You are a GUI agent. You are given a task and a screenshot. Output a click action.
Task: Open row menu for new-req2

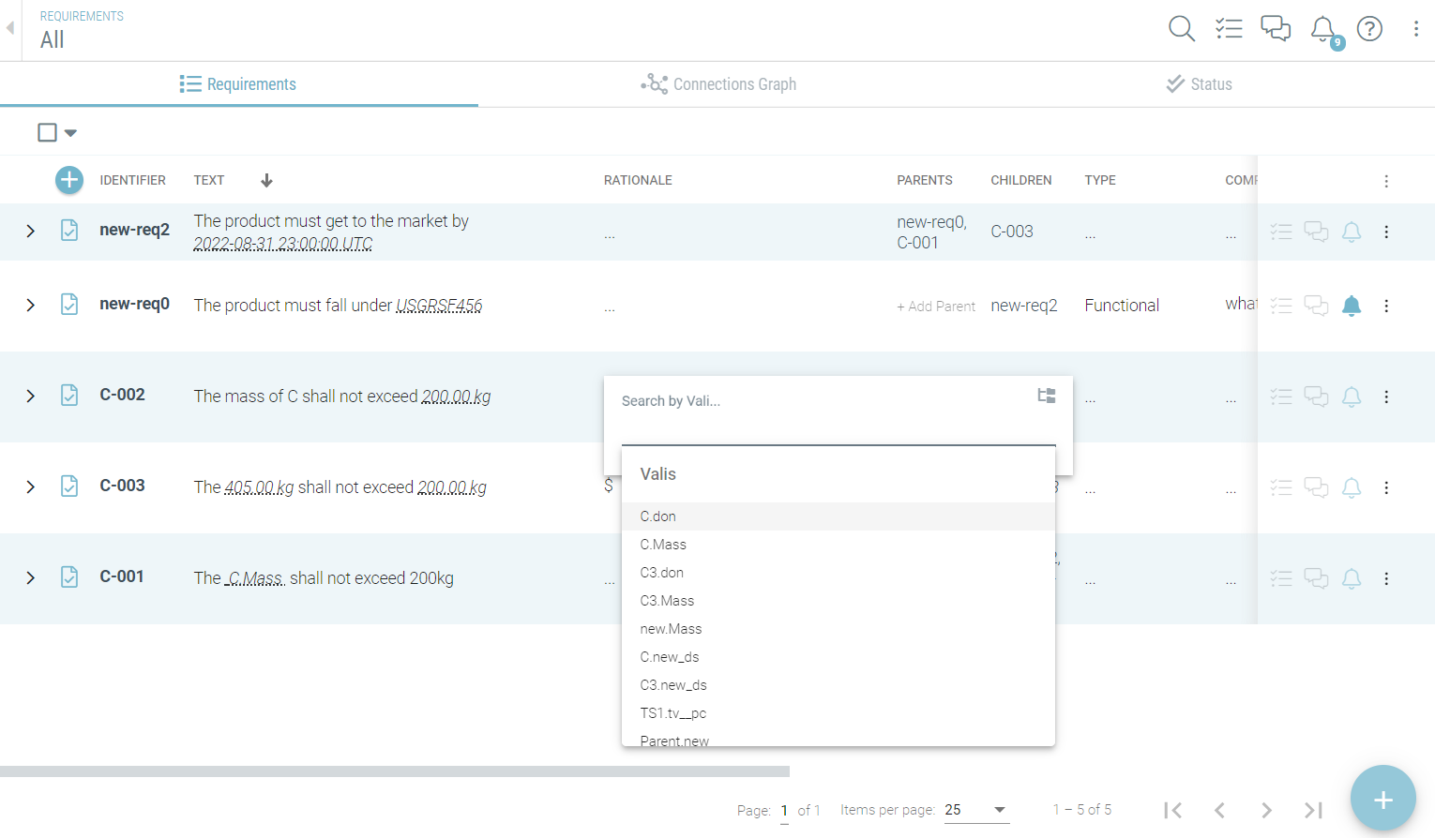(1386, 232)
